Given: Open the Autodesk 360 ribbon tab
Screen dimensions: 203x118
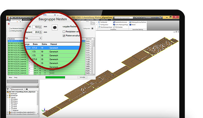Looking at the screenshot, I should pyautogui.click(x=104, y=20).
